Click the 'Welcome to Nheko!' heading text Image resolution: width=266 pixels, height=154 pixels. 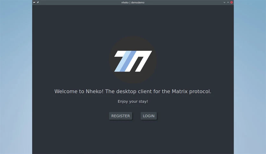click(x=79, y=91)
